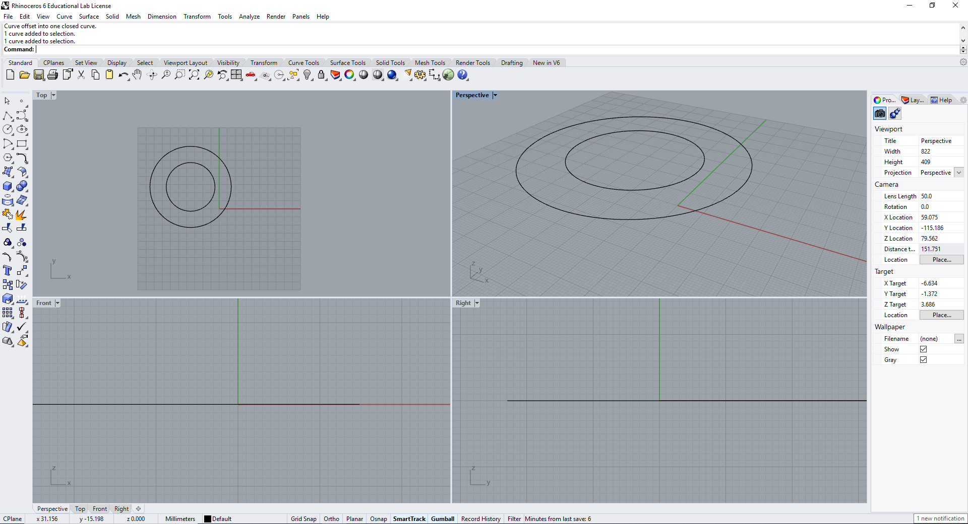Click the Zoom Extents icon
The height and width of the screenshot is (524, 968).
[194, 75]
